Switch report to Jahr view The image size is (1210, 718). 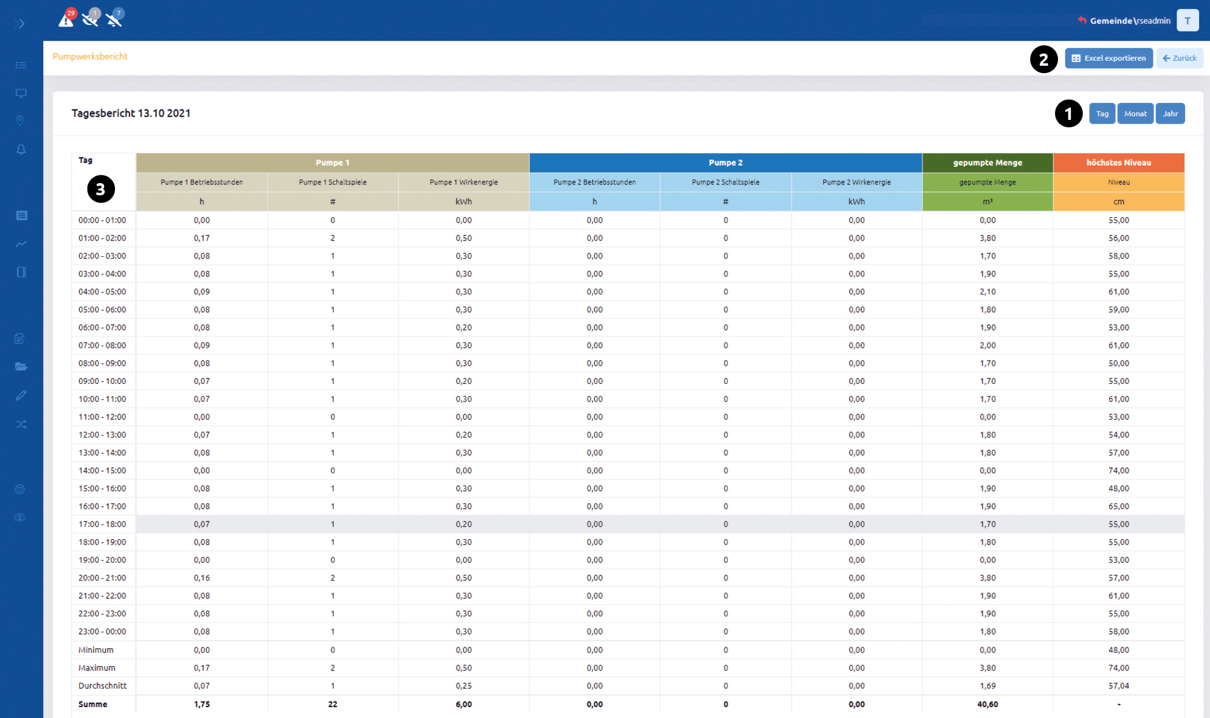1170,114
